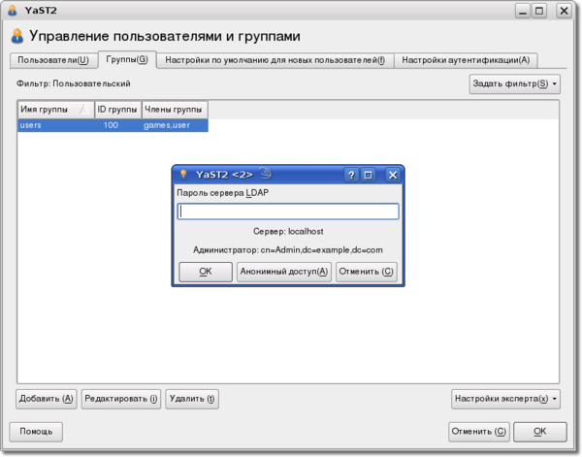Expand the Настройки эксперта menu
Screen dimensions: 582x457
pyautogui.click(x=505, y=398)
